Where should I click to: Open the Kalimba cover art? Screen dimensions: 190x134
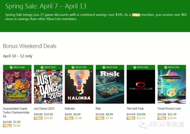point(79,87)
